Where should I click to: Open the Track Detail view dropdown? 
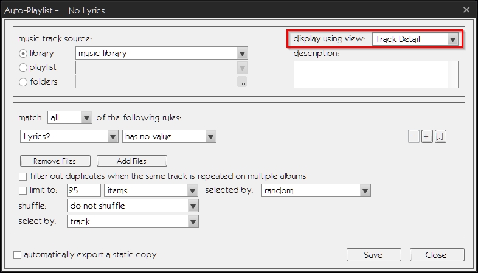click(452, 40)
